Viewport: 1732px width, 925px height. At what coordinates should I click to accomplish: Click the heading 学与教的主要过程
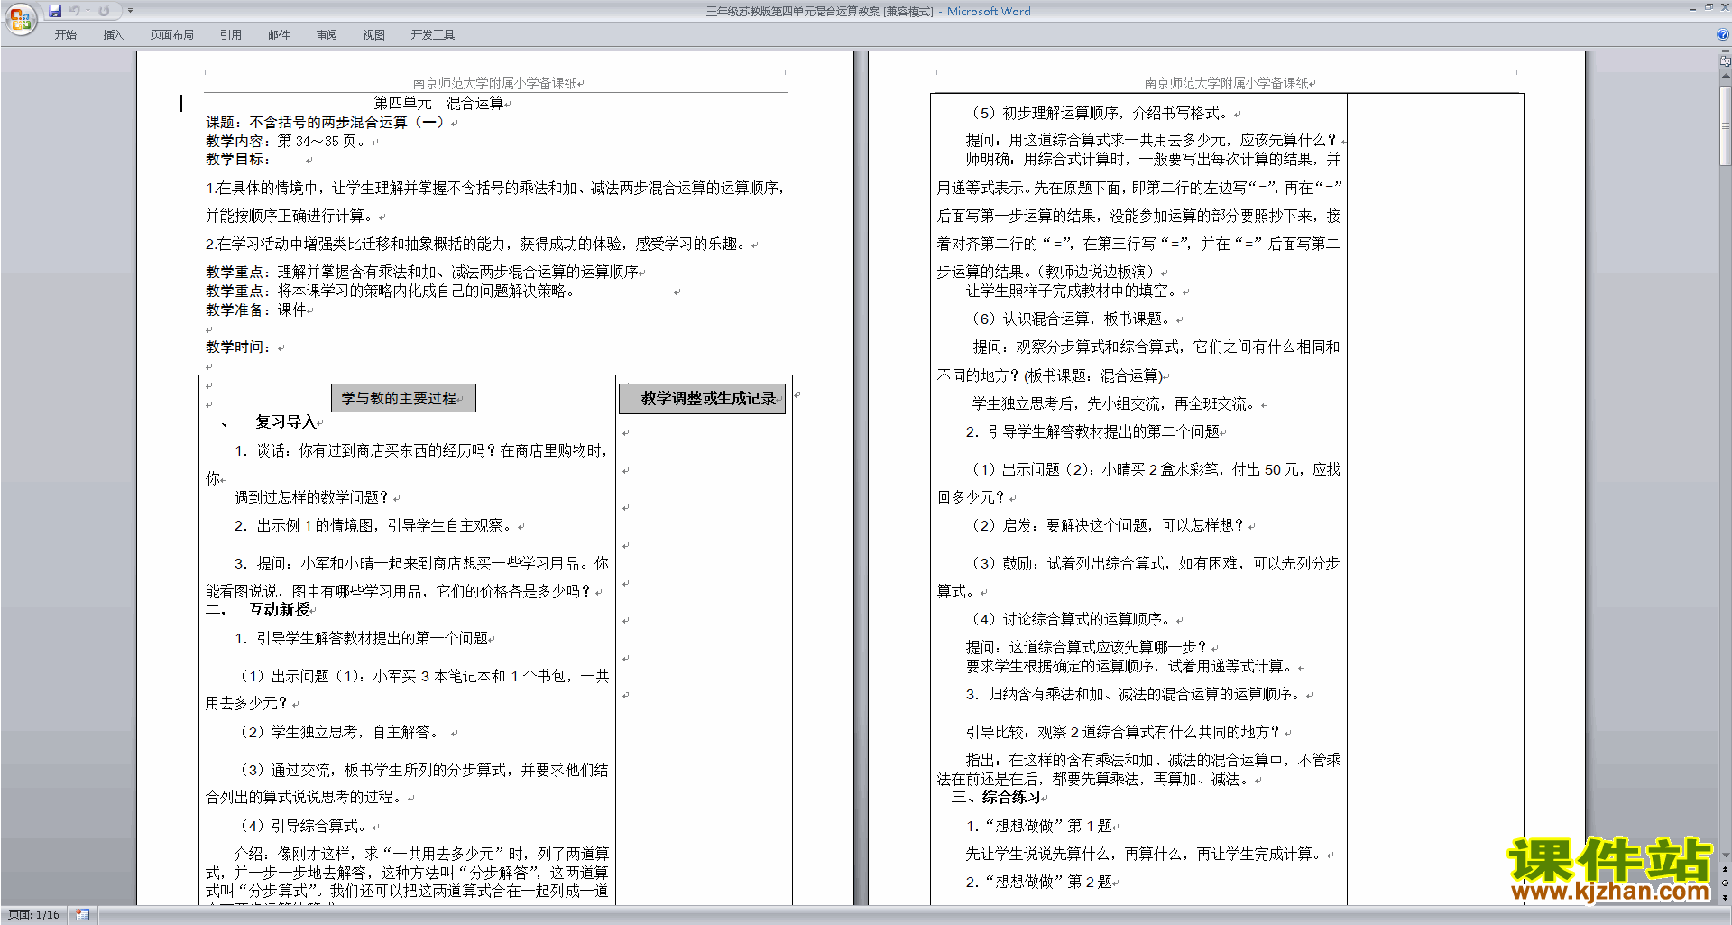point(403,398)
